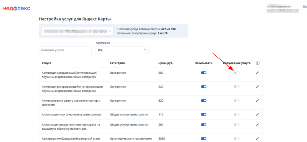The width and height of the screenshot is (307, 142).
Task: Toggle Показывать for Аппликация лекарственного препарата
Action: click(204, 125)
